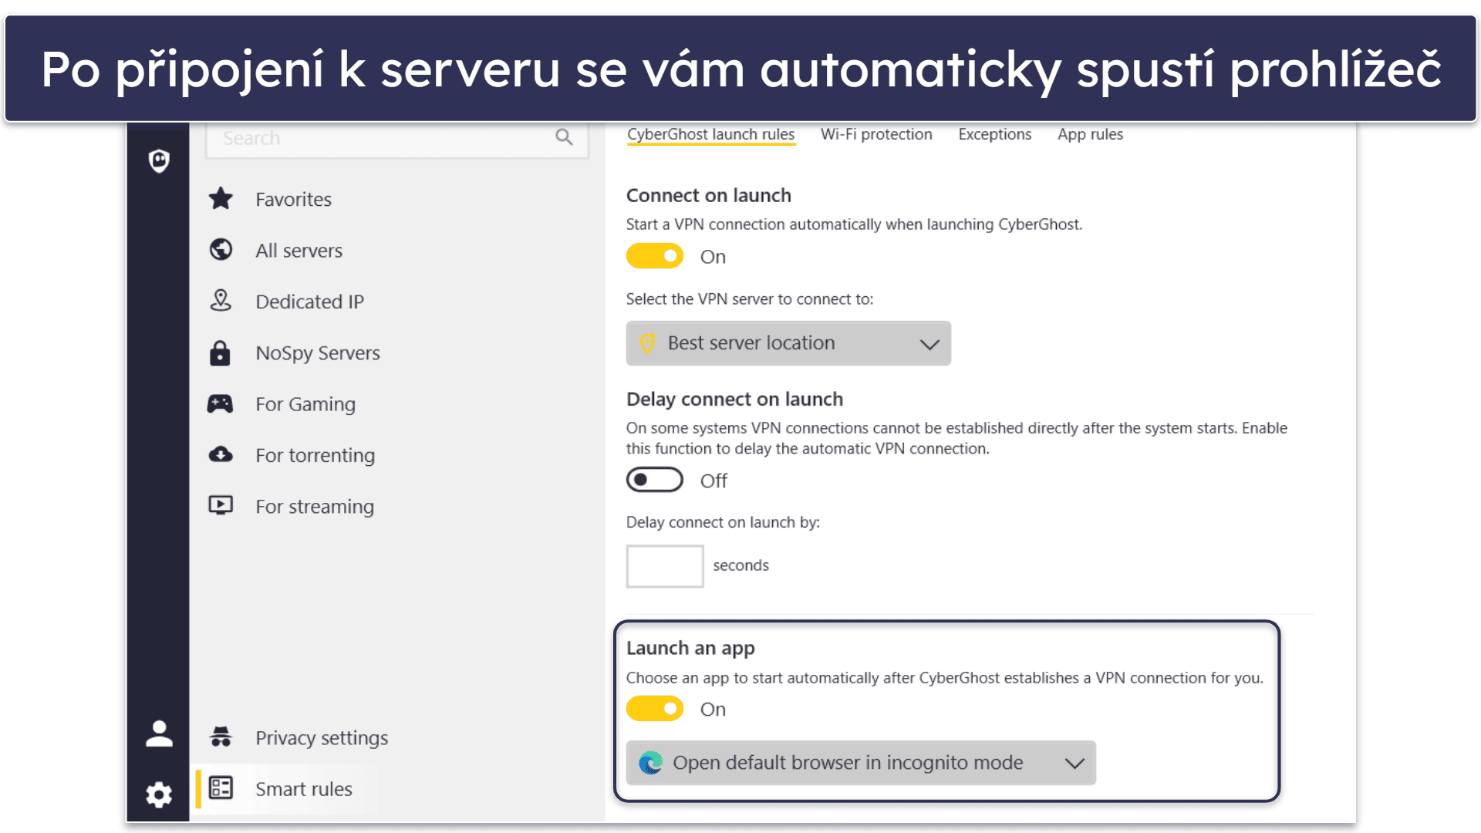Image resolution: width=1481 pixels, height=833 pixels.
Task: Click the Edge browser icon in app dropdown
Action: pyautogui.click(x=650, y=763)
